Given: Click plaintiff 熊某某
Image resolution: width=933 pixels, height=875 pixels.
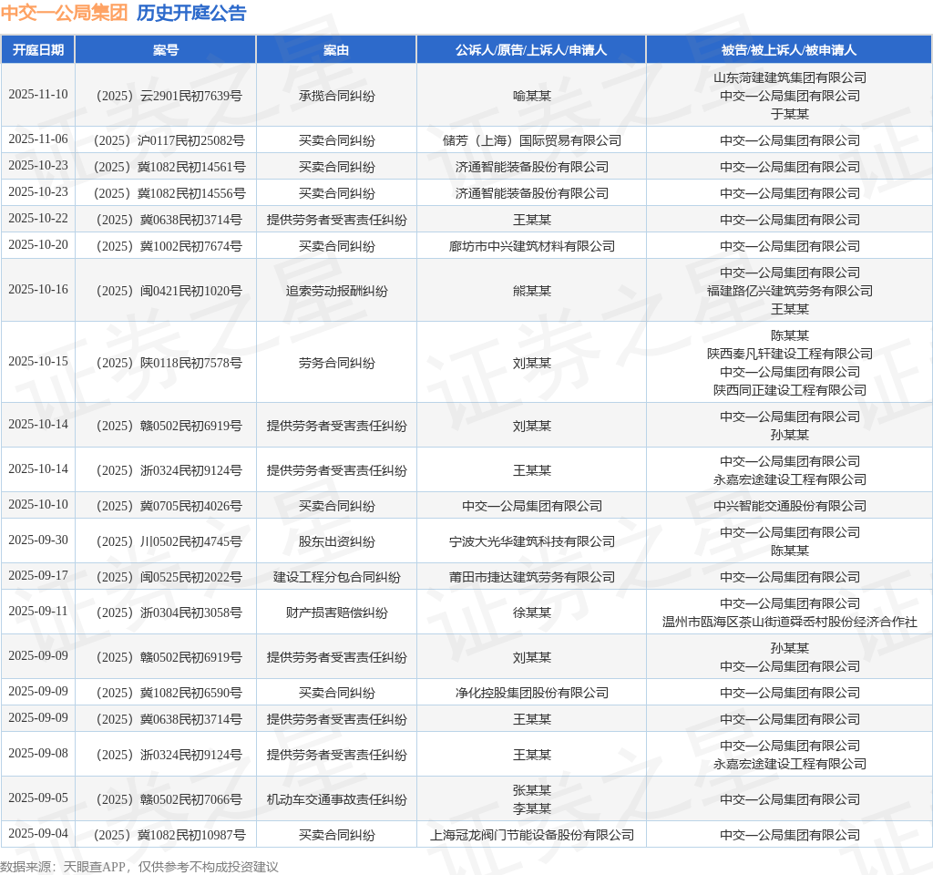Looking at the screenshot, I should (x=532, y=291).
